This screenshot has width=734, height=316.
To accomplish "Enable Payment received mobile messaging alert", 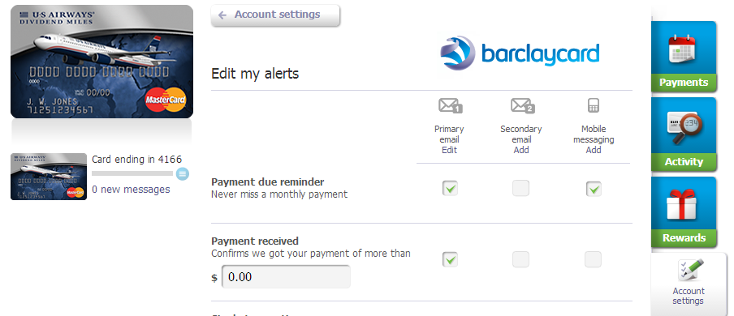I will coord(593,259).
